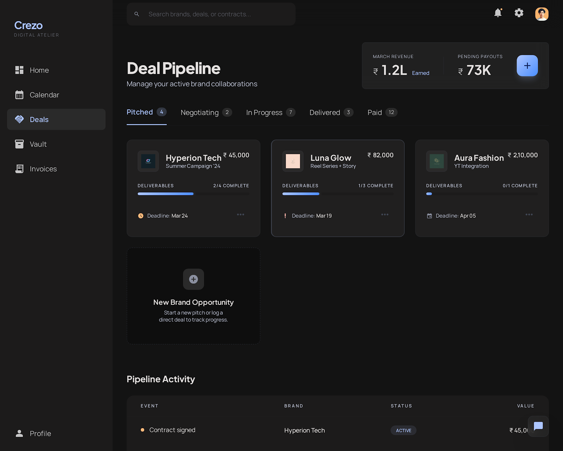Open the Deals section in the sidebar
563x451 pixels.
pyautogui.click(x=39, y=119)
